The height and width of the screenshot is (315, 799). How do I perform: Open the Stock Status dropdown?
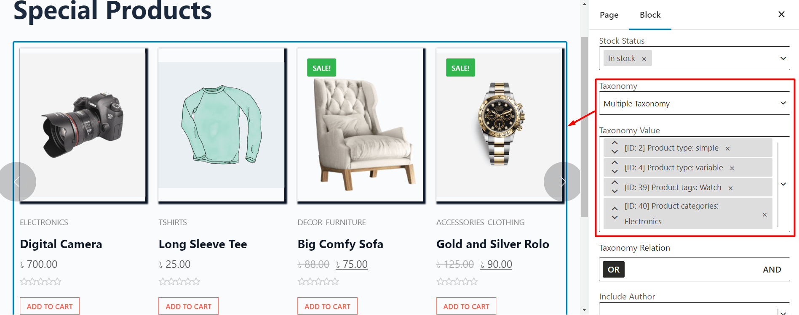click(783, 58)
